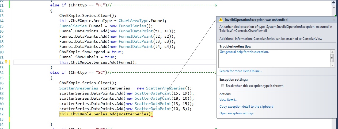338x129 pixels.
Task: Click the highlighted scatterSeries Series.Add line
Action: click(106, 114)
